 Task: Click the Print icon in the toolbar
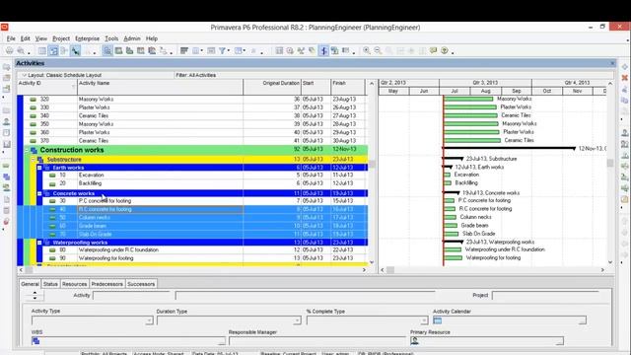(9, 50)
